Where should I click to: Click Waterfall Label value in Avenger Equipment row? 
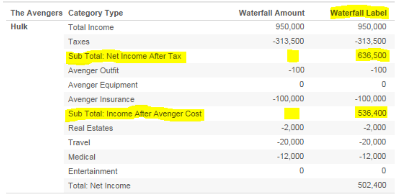(383, 84)
